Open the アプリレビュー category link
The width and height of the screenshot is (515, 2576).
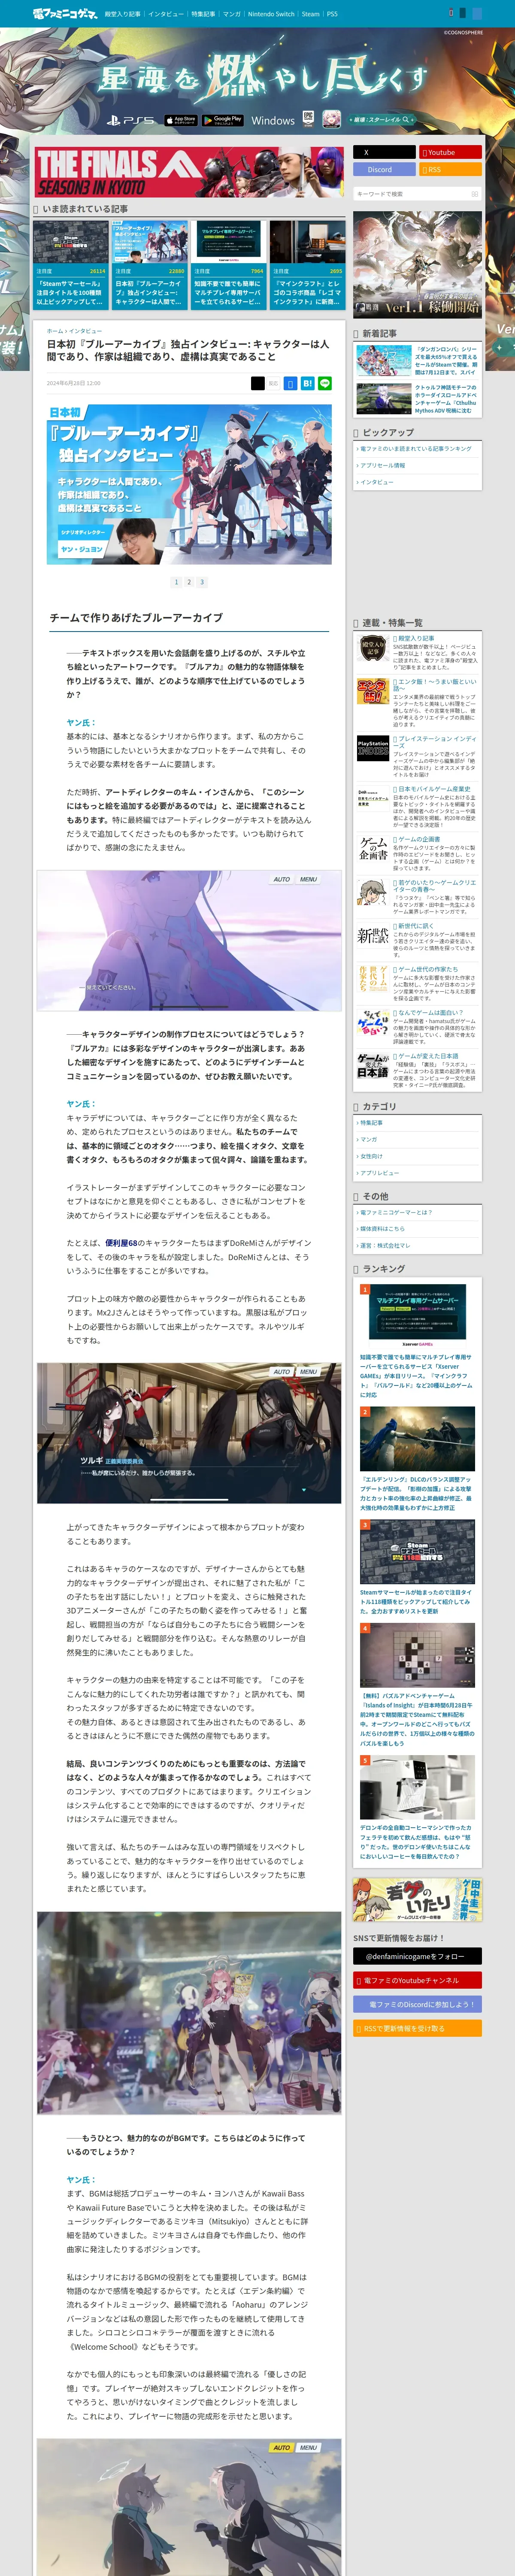[x=379, y=1173]
